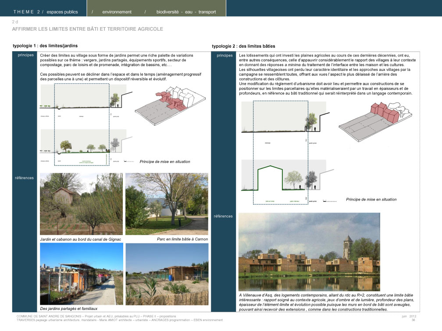Select the paragraph starting "Ces possibles peuvent se décliner"
The height and width of the screenshot is (331, 442).
(121, 77)
